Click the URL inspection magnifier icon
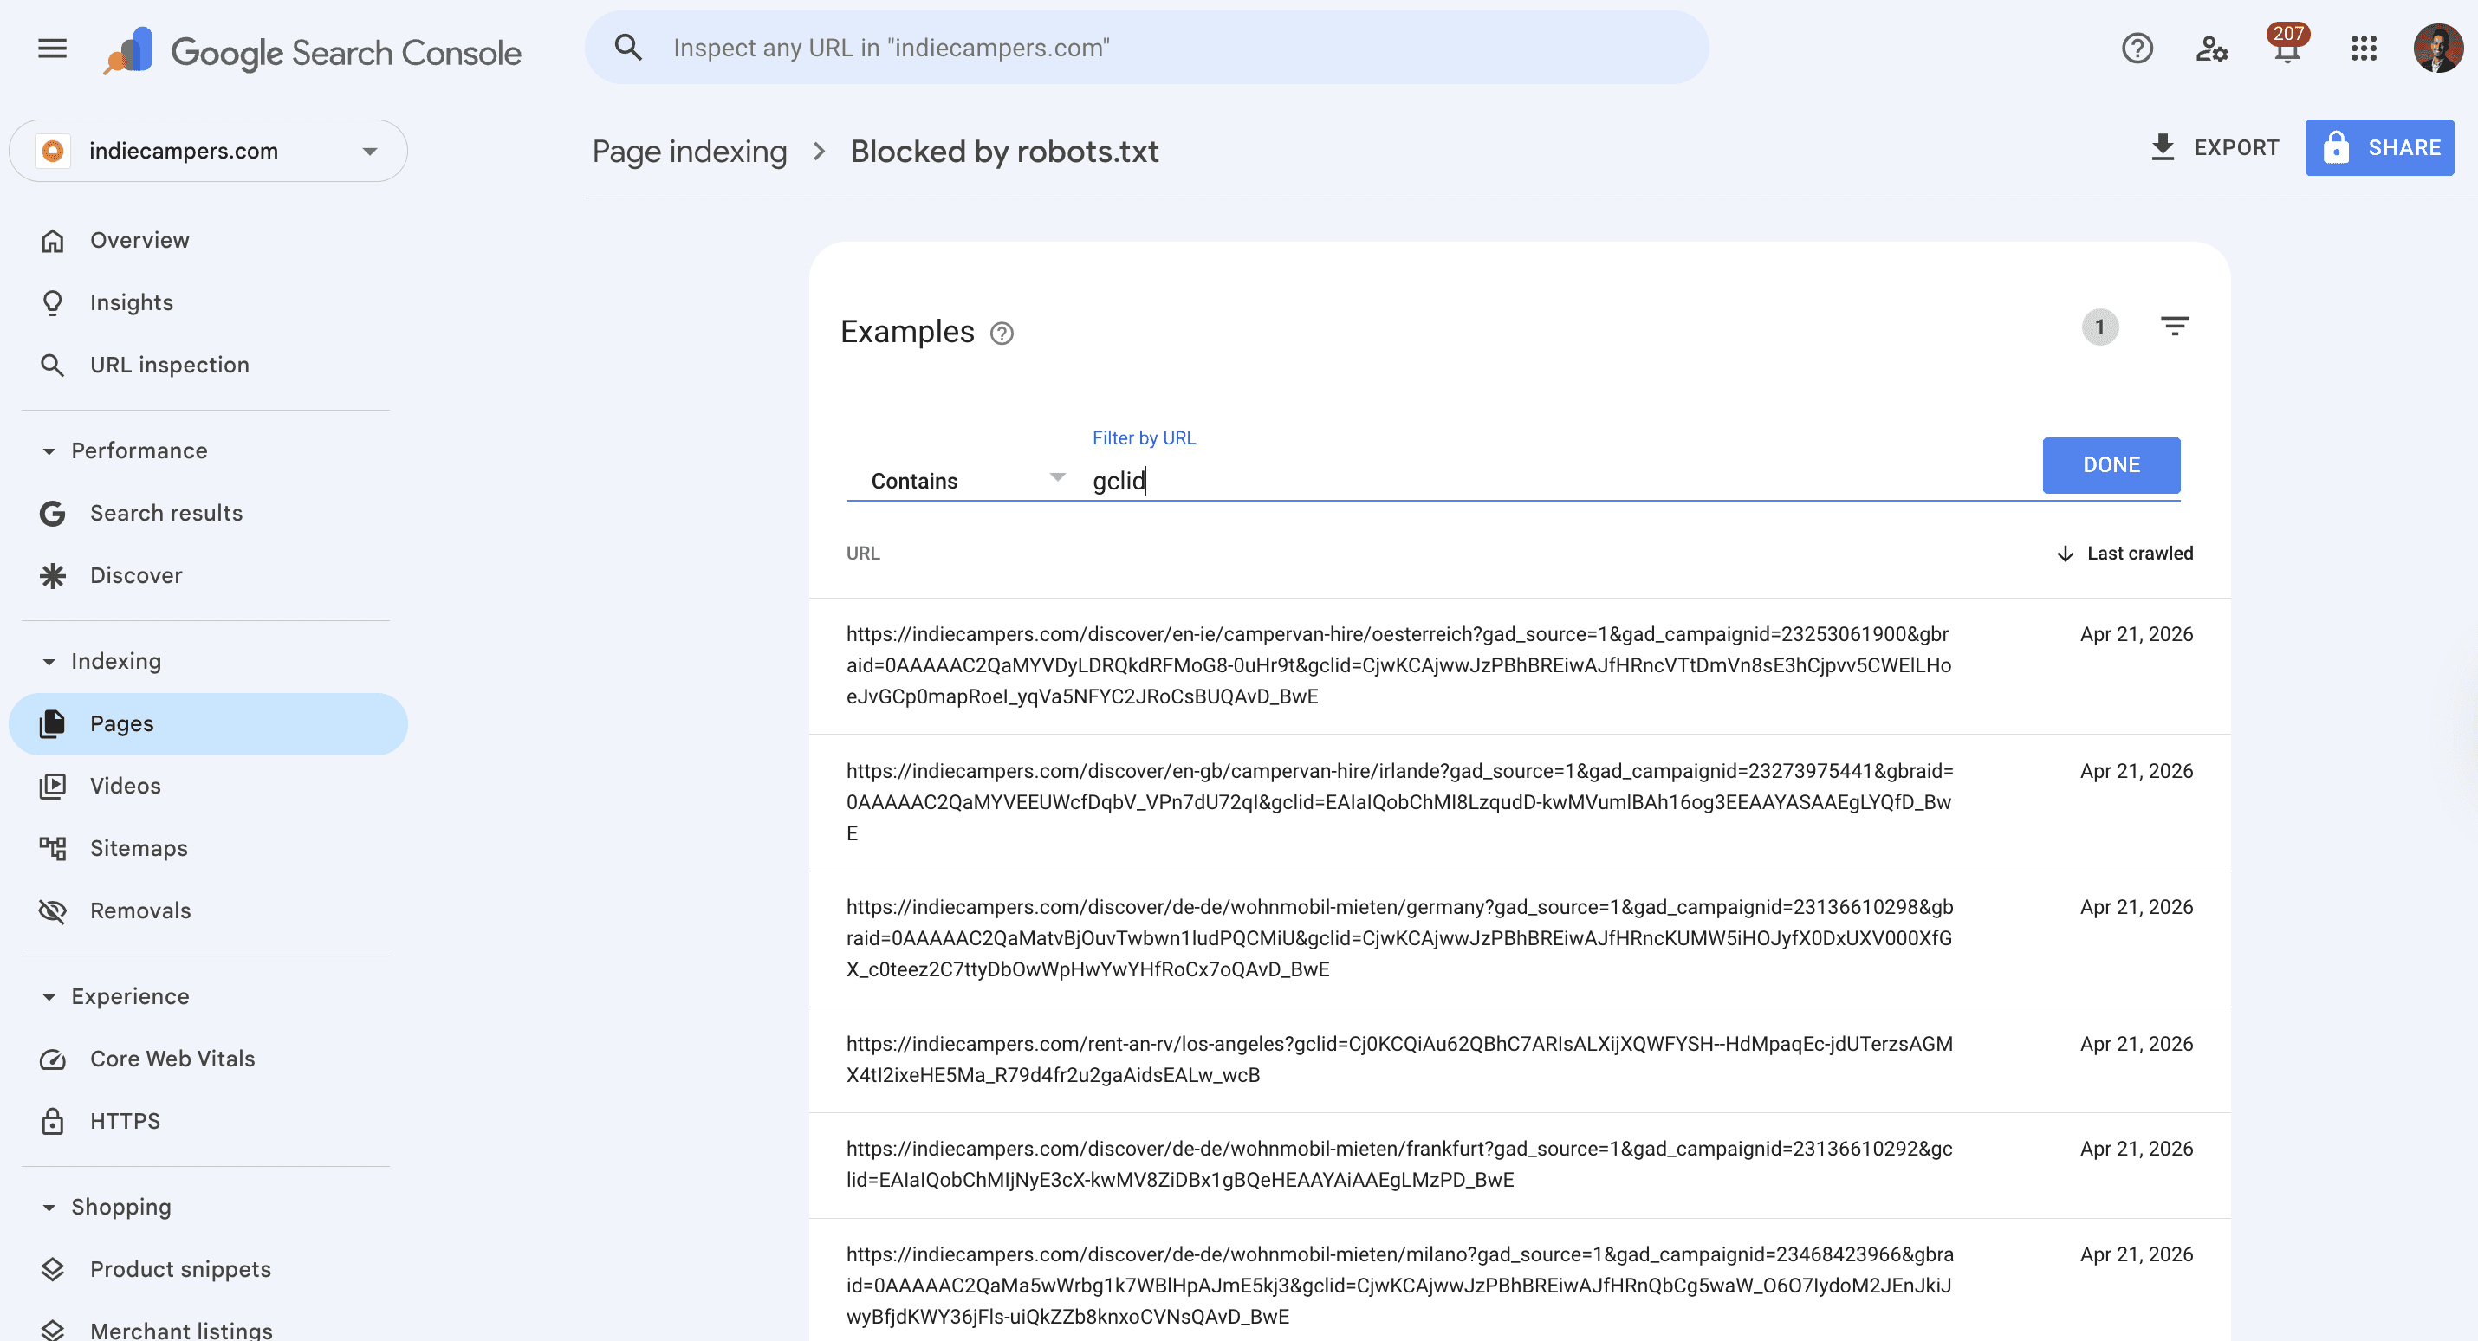 pos(52,366)
